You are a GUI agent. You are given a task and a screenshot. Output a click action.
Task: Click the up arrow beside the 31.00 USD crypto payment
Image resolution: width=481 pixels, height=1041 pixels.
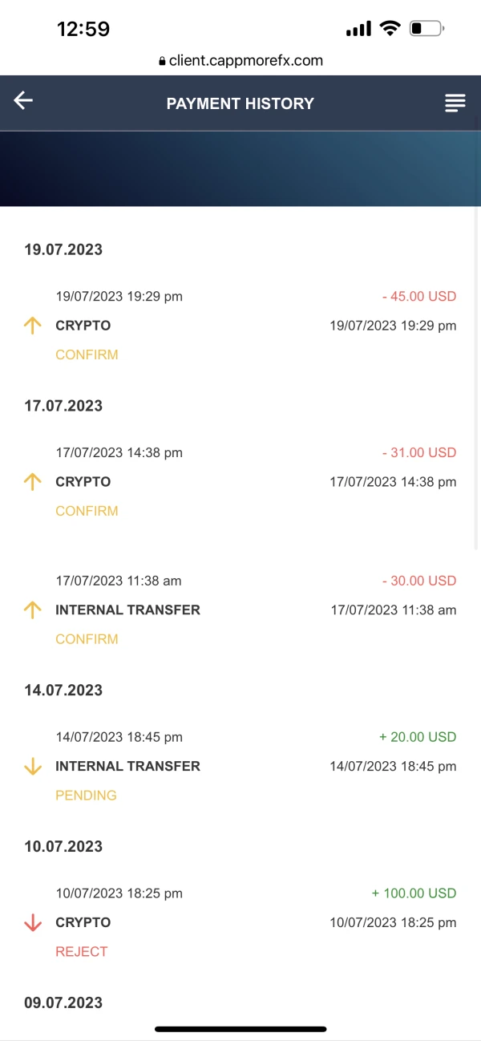coord(32,482)
